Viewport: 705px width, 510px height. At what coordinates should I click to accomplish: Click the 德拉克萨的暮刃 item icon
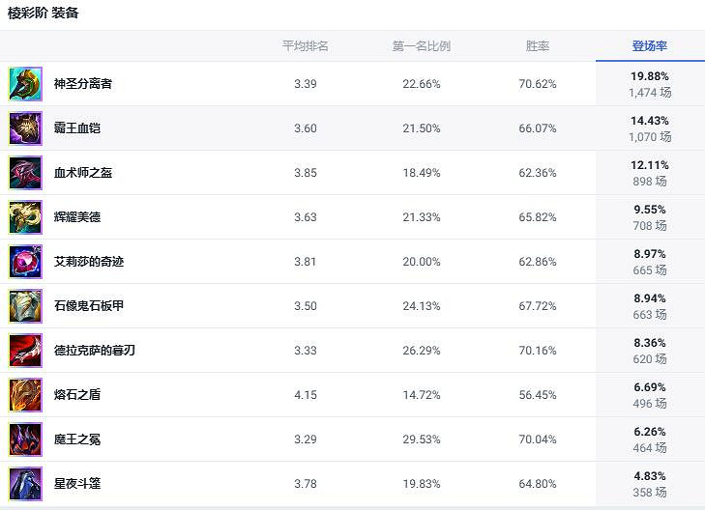click(25, 351)
